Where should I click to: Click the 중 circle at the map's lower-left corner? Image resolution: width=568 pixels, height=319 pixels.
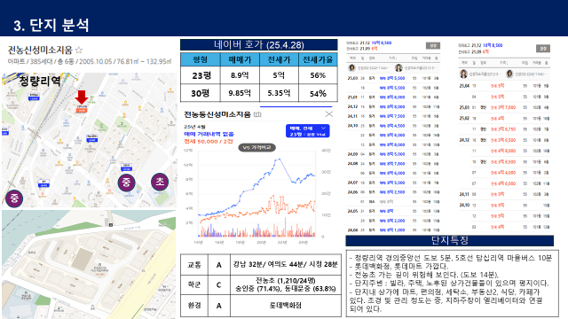(x=14, y=198)
